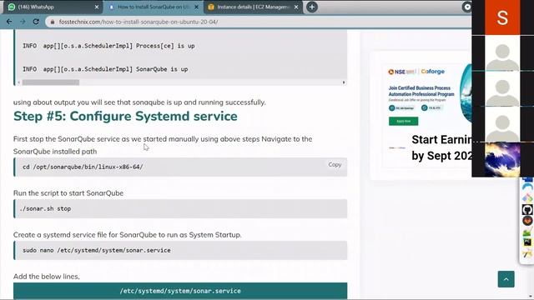
Task: Close the How to Install SonarQube tab
Action: [196, 7]
